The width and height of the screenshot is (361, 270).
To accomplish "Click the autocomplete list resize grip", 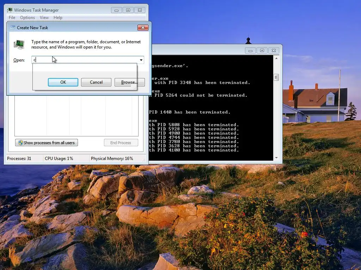I will [x=135, y=88].
